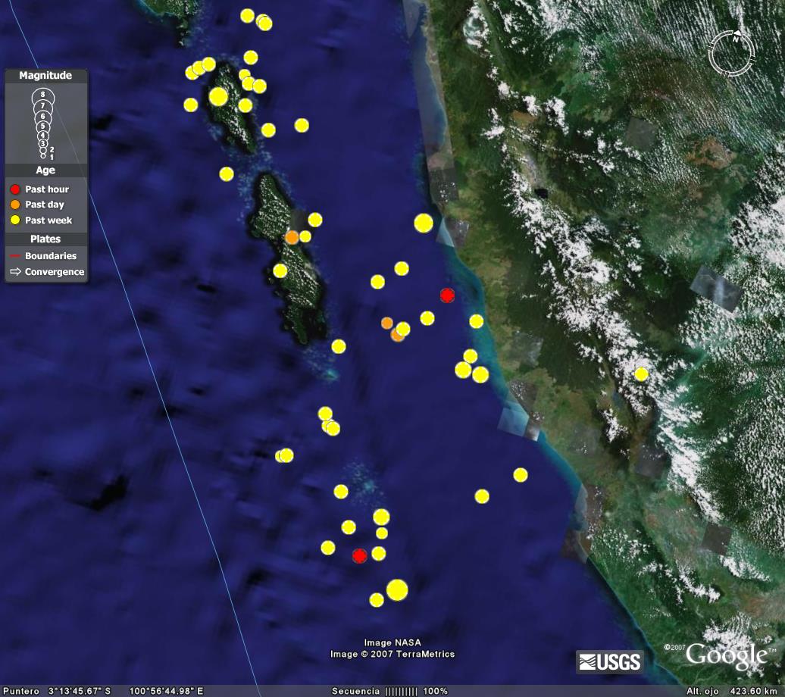Select the red earthquake marker near the coast
The height and width of the screenshot is (697, 785).
(x=447, y=295)
